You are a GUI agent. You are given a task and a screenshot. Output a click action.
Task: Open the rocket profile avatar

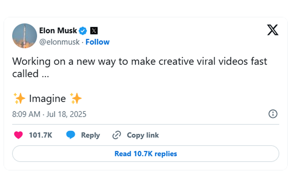pos(24,36)
